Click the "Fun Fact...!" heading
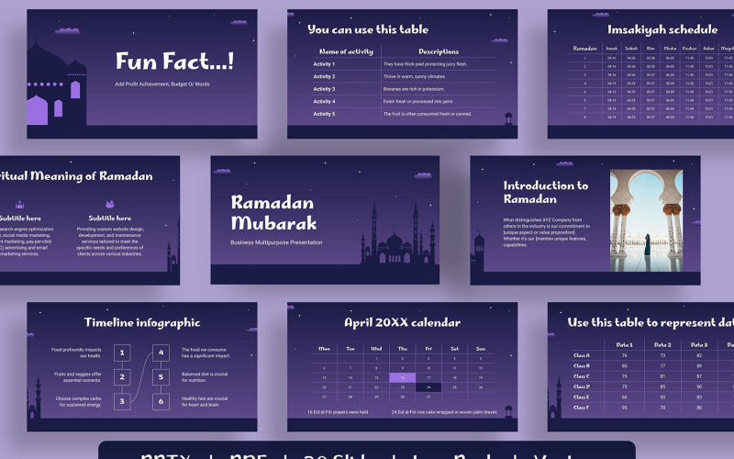Image resolution: width=734 pixels, height=459 pixels. 174,62
